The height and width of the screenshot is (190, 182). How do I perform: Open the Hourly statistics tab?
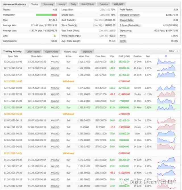[x=62, y=5]
